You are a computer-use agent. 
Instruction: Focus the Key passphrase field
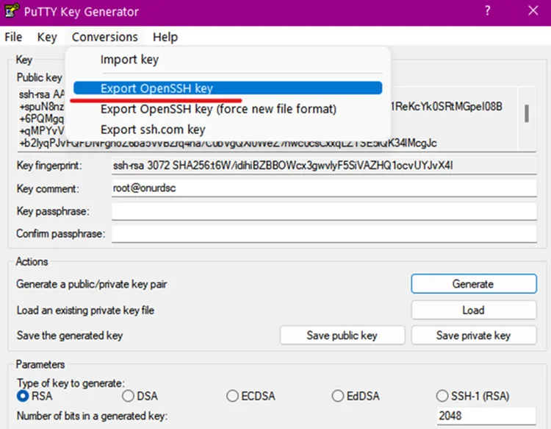coord(324,211)
